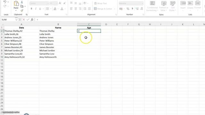
Task: Open the Name Box dropdown arrow
Action: [x=16, y=20]
